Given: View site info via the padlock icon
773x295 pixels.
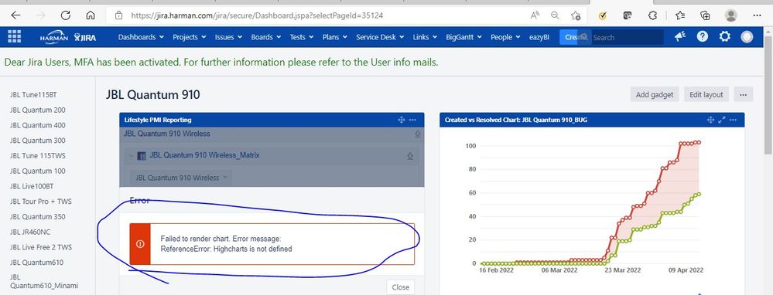Looking at the screenshot, I should pos(118,15).
